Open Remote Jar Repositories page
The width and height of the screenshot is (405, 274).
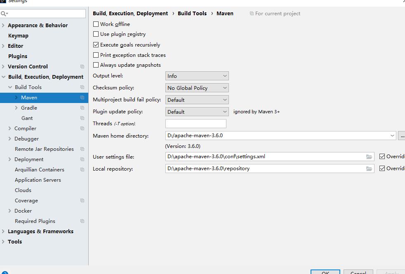44,149
